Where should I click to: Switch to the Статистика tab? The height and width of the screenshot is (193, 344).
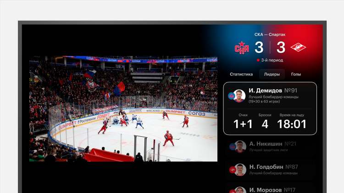[x=241, y=74]
